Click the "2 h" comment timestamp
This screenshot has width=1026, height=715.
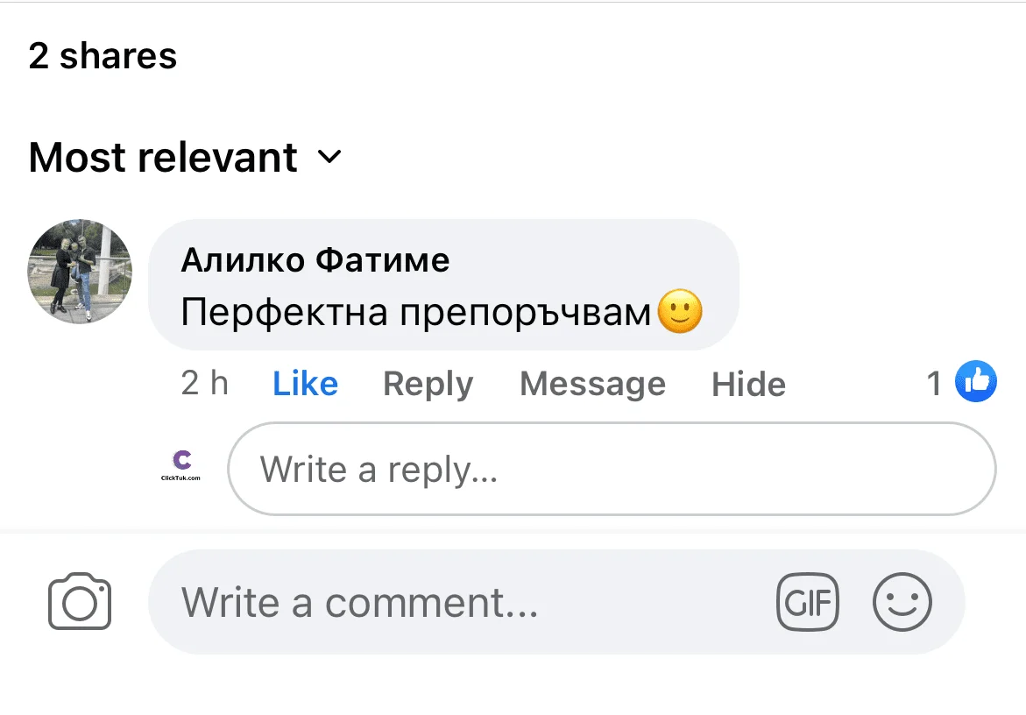point(204,384)
